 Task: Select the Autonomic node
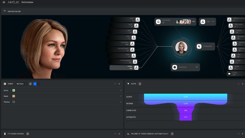pos(185,67)
